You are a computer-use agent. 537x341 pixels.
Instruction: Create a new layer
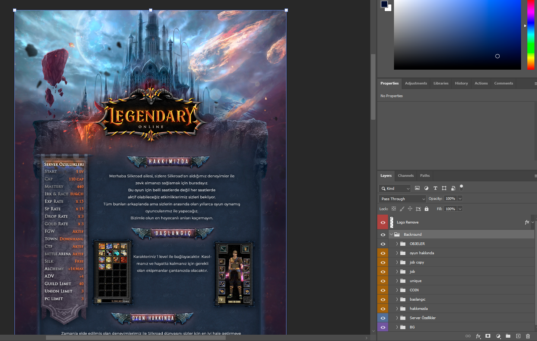click(518, 336)
